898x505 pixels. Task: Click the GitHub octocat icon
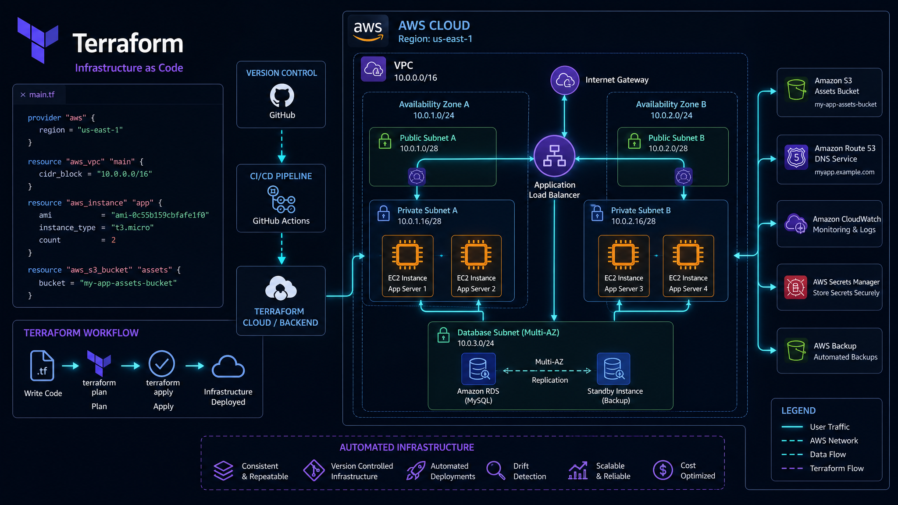(x=282, y=96)
